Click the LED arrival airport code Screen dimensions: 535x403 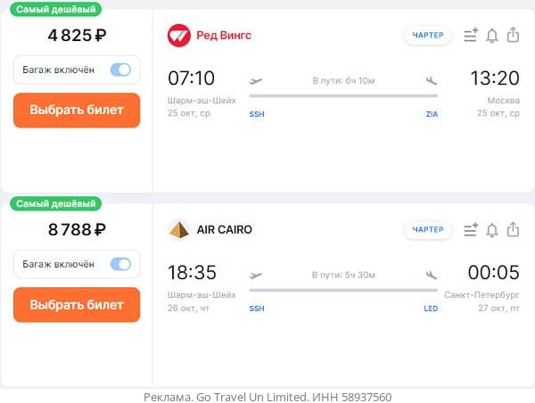click(x=431, y=308)
